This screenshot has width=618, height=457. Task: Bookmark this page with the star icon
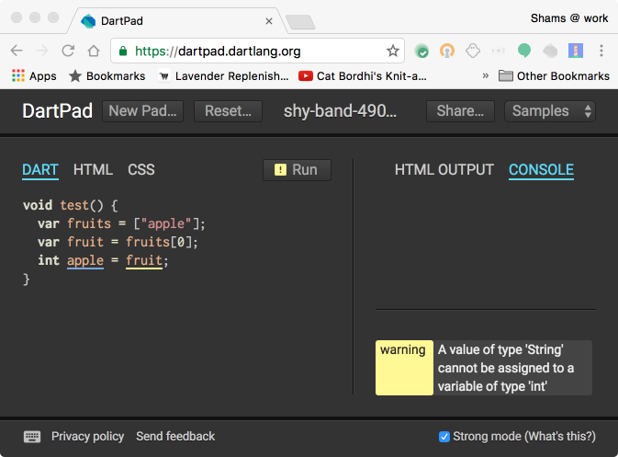pos(393,51)
